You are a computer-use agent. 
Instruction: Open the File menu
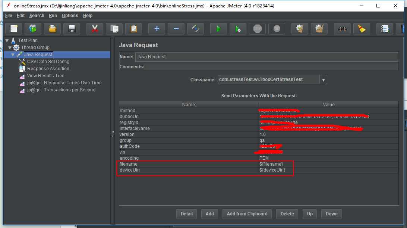9,16
